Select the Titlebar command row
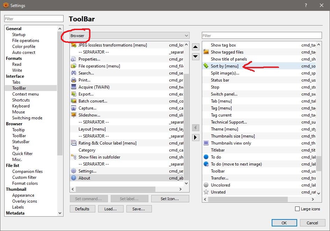This screenshot has width=330, height=231. pyautogui.click(x=259, y=150)
